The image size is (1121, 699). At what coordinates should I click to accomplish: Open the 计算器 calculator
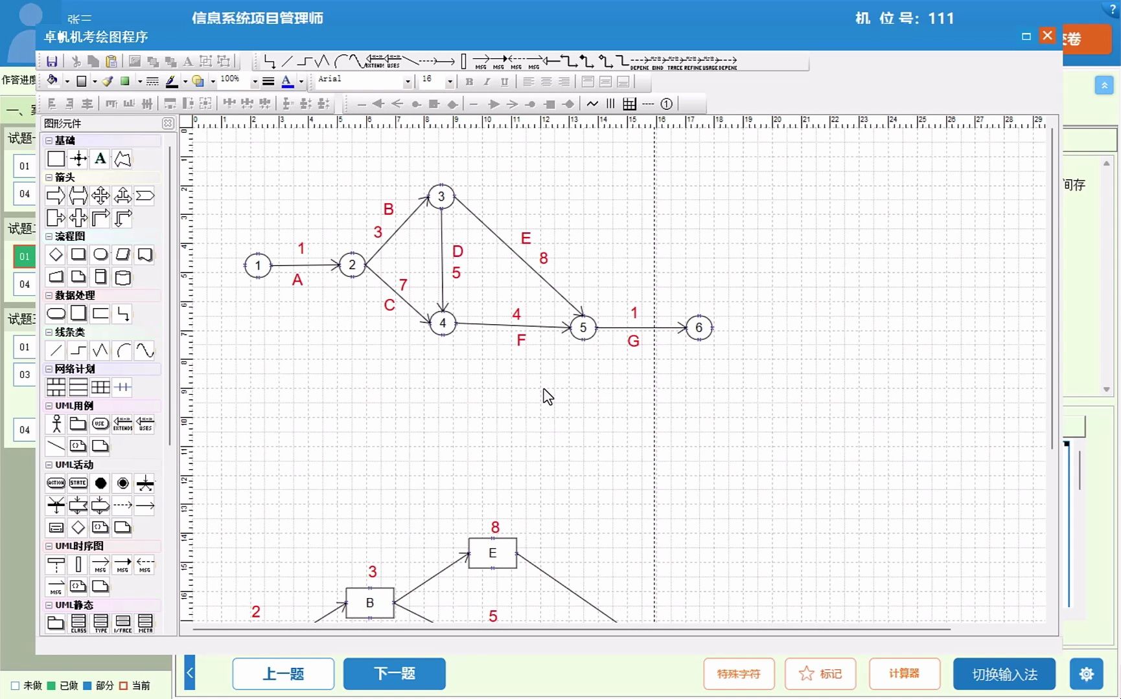pos(904,674)
